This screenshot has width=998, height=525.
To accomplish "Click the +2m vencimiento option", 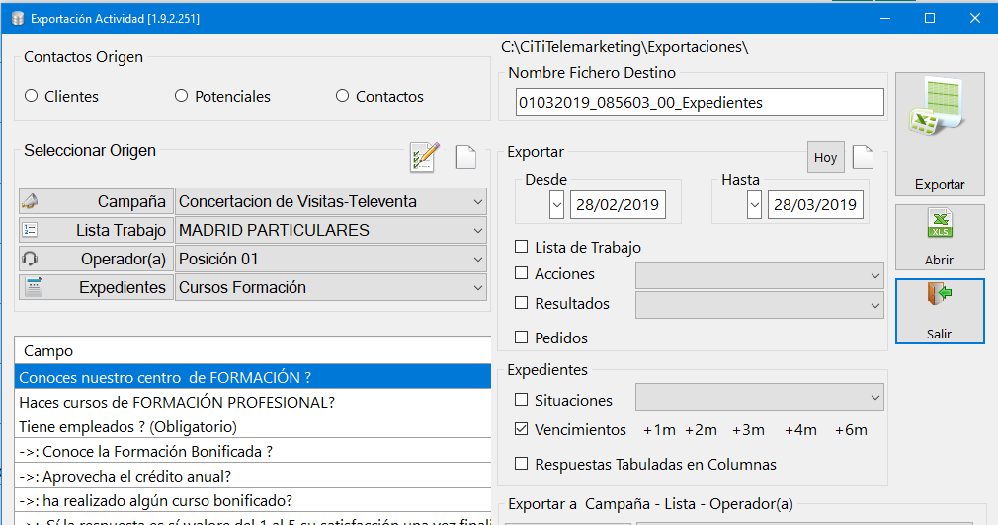I will (701, 430).
